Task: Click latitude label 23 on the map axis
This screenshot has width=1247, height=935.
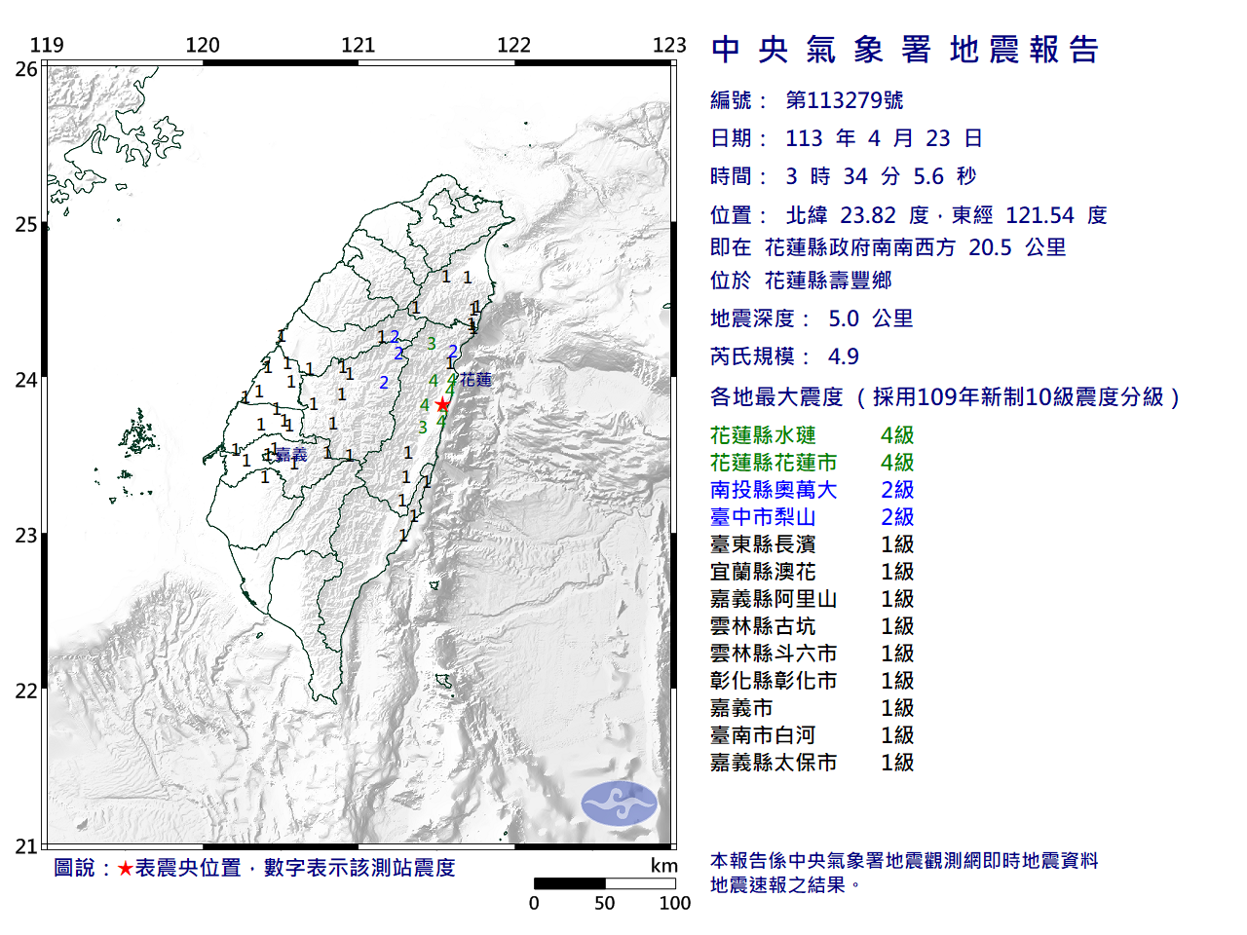Action: click(26, 536)
